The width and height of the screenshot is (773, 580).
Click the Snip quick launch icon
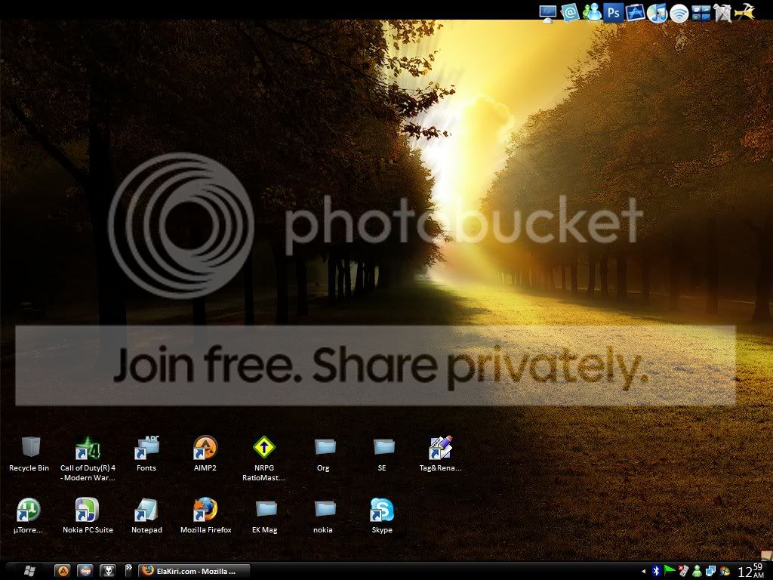click(x=85, y=571)
